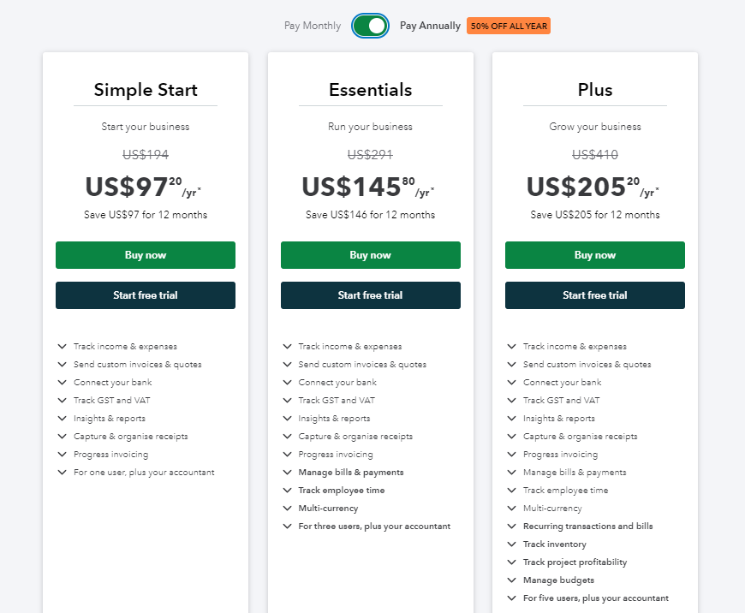Screen dimensions: 745x613
Task: Toggle the Pay Monthly/Annually billing switch
Action: click(370, 26)
